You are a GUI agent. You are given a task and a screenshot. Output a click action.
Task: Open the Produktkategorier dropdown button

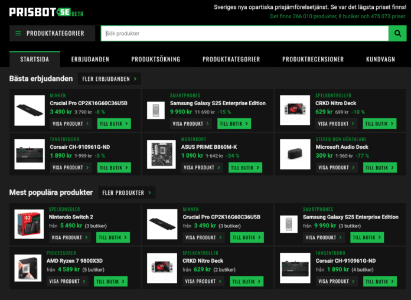pyautogui.click(x=52, y=33)
